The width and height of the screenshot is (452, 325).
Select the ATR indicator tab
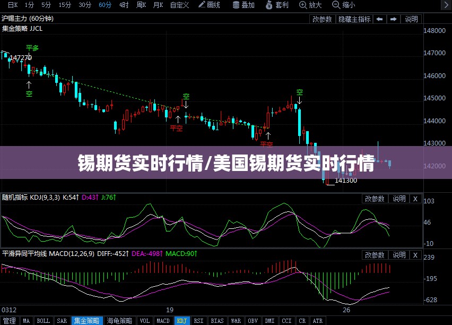click(x=318, y=321)
